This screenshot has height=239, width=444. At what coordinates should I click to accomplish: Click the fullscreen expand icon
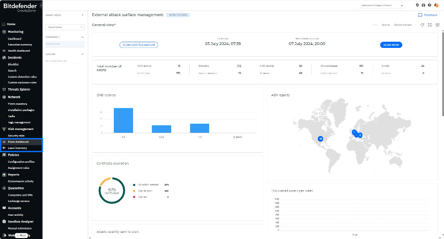(430, 25)
